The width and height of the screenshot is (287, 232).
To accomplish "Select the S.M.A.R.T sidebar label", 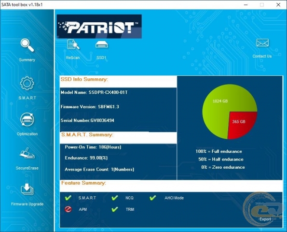I will point(27,98).
